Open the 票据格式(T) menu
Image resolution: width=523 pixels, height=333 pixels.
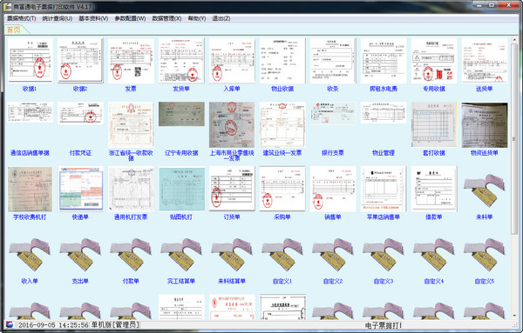pos(22,18)
